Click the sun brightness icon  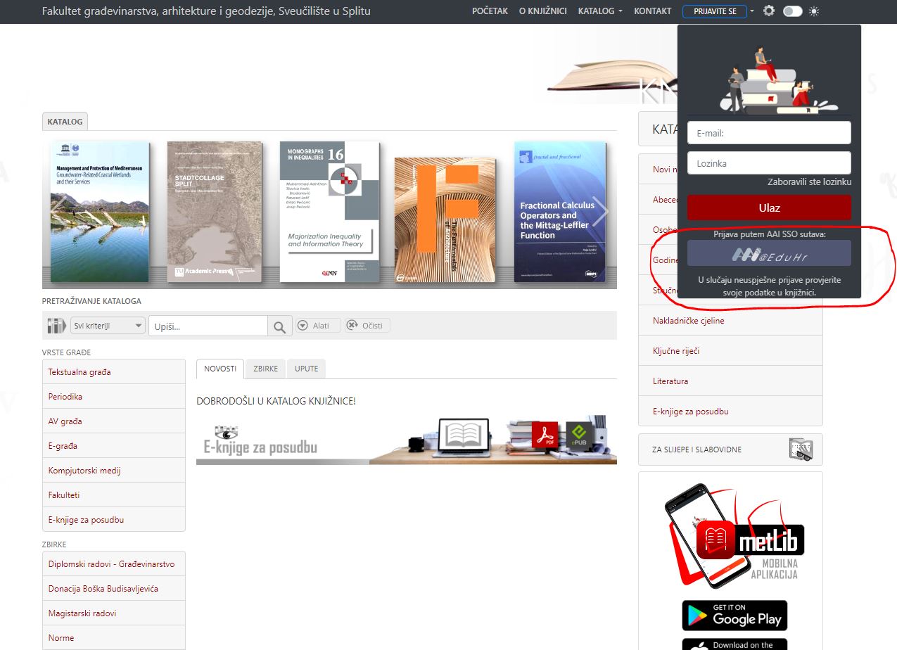pyautogui.click(x=814, y=11)
